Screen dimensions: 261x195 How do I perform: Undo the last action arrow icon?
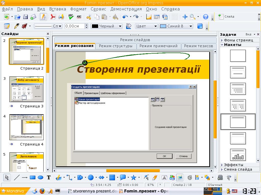[125, 17]
